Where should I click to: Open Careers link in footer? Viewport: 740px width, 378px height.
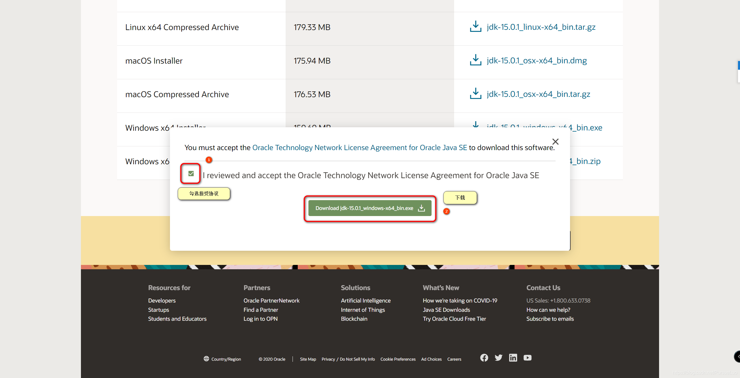454,359
